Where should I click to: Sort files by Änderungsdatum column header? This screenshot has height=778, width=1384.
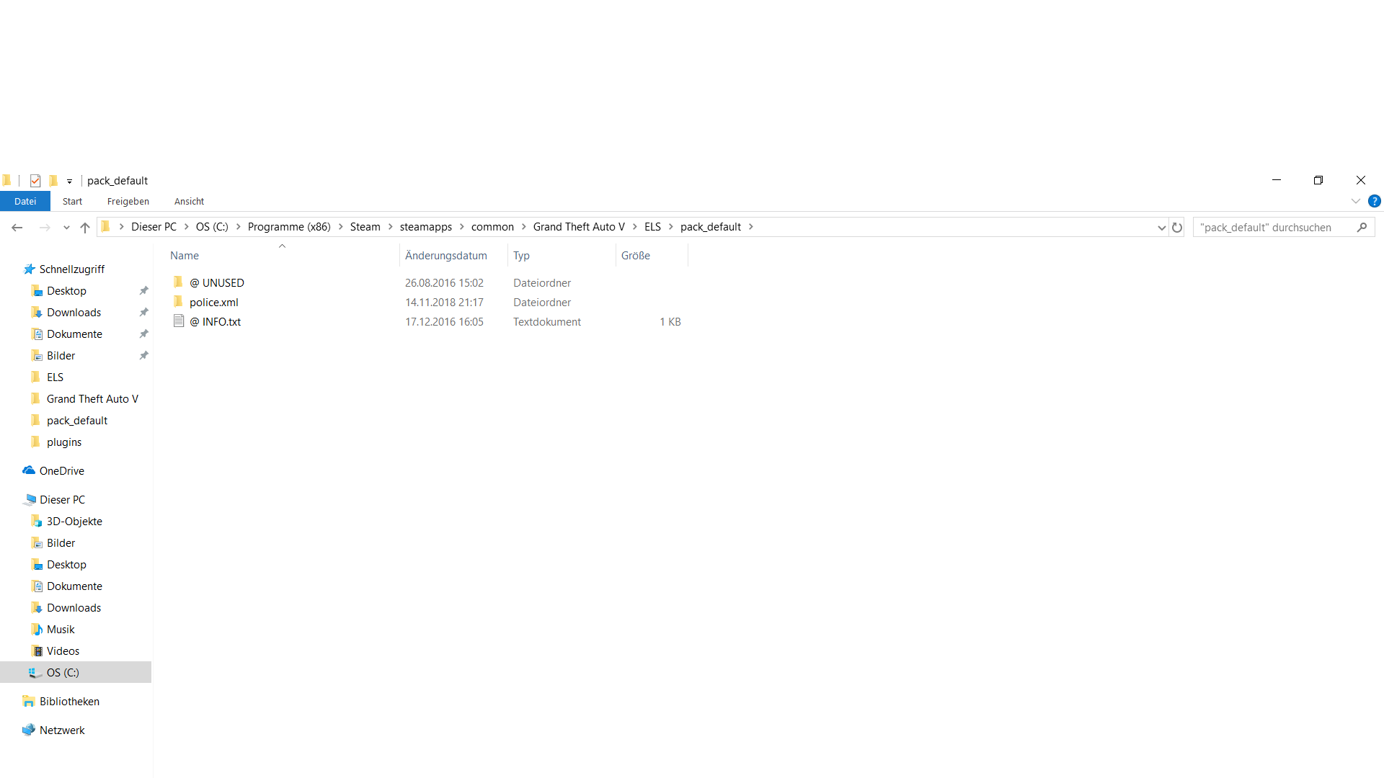pos(446,256)
